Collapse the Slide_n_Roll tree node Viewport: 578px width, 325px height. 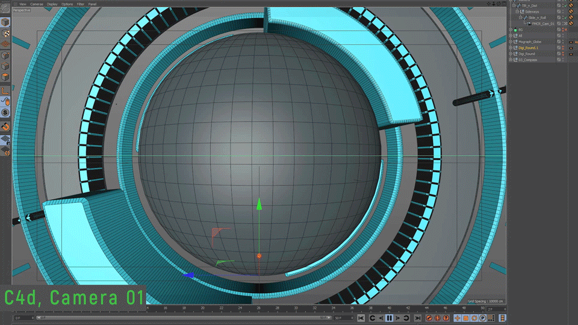(x=520, y=17)
